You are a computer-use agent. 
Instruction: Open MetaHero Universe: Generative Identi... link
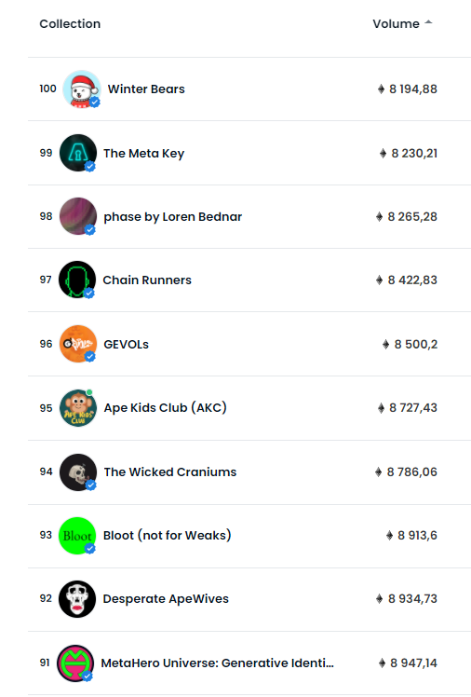(x=217, y=663)
